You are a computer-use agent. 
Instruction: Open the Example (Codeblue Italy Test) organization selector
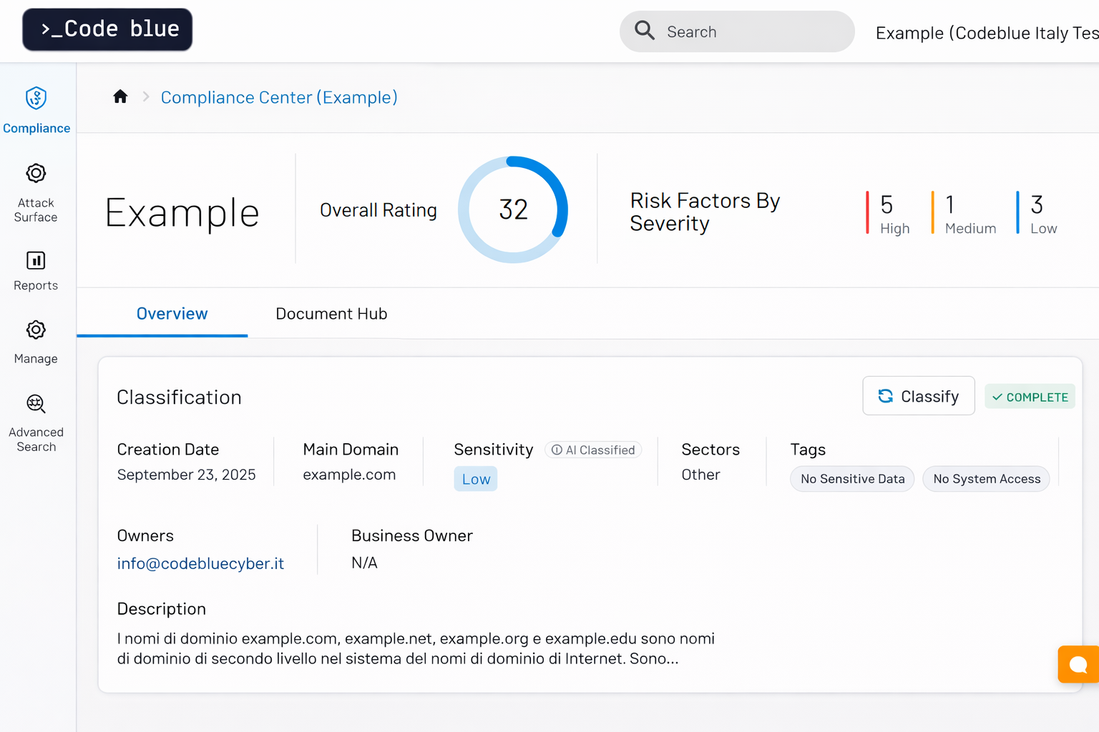987,33
